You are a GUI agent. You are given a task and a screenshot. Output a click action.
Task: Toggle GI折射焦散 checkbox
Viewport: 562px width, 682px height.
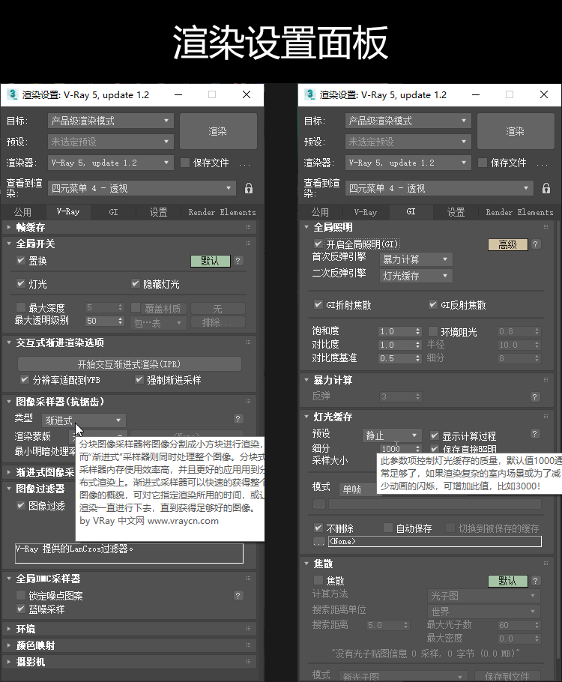[x=318, y=304]
